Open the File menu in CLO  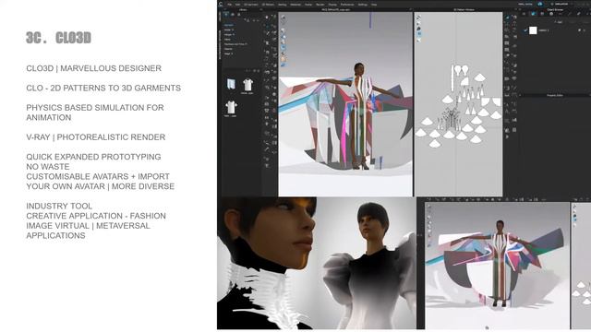(x=230, y=5)
